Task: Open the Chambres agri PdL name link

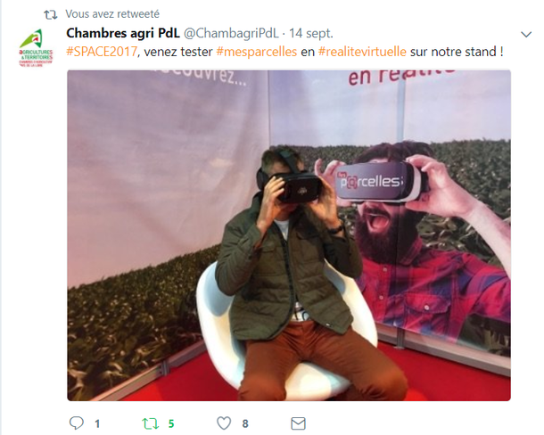Action: tap(123, 33)
